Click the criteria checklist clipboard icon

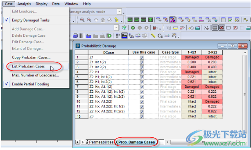[x=124, y=28]
